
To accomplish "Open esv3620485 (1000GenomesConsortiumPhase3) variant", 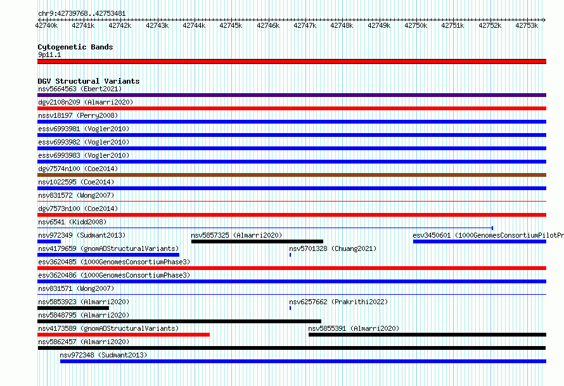I will click(114, 262).
